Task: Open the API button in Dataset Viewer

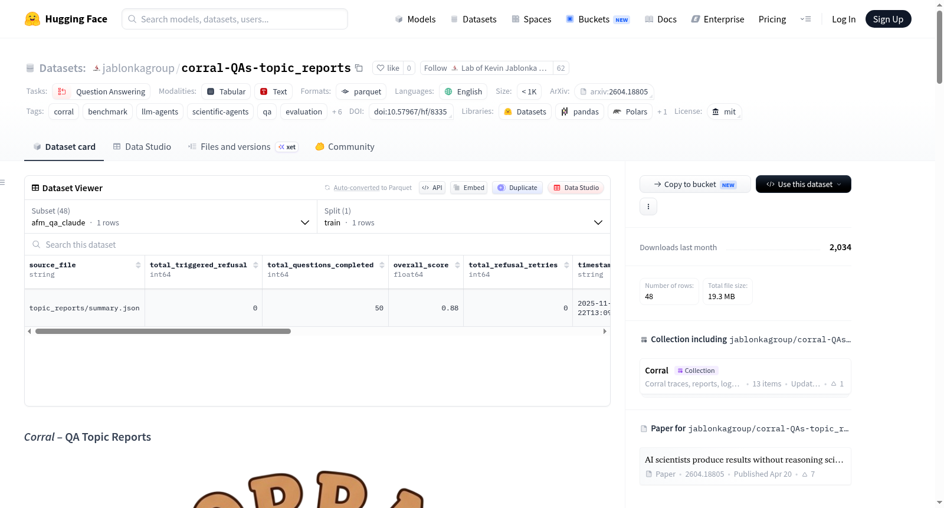Action: tap(432, 188)
